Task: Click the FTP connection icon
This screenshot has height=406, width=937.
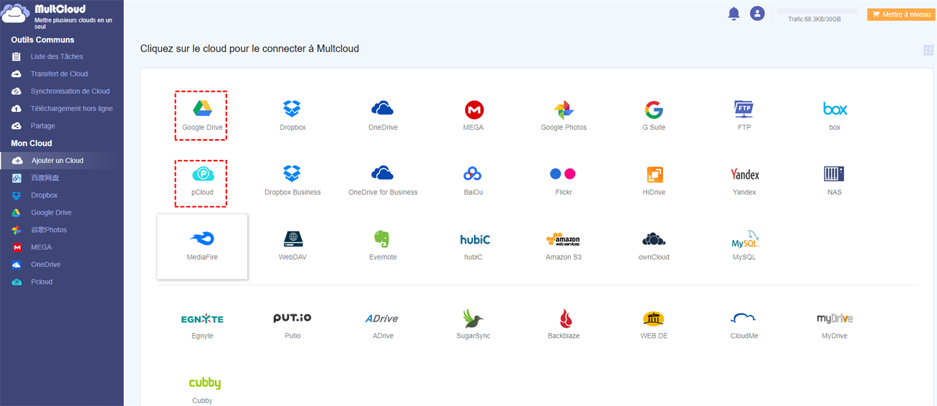Action: point(744,109)
